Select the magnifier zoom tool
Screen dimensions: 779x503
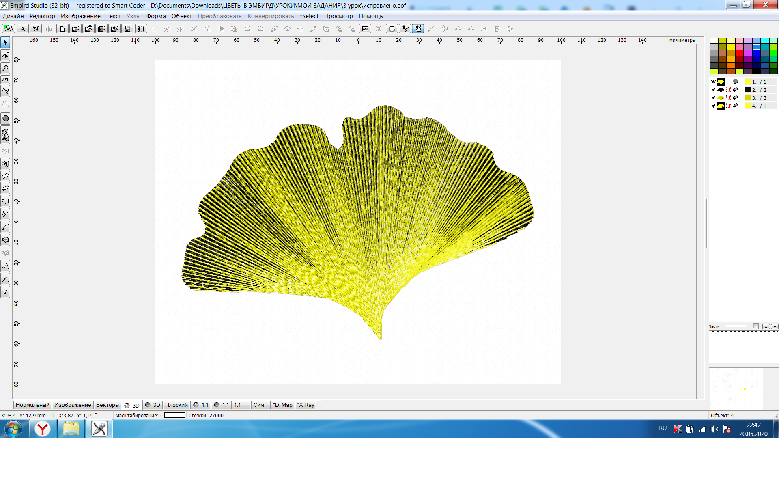tap(5, 68)
